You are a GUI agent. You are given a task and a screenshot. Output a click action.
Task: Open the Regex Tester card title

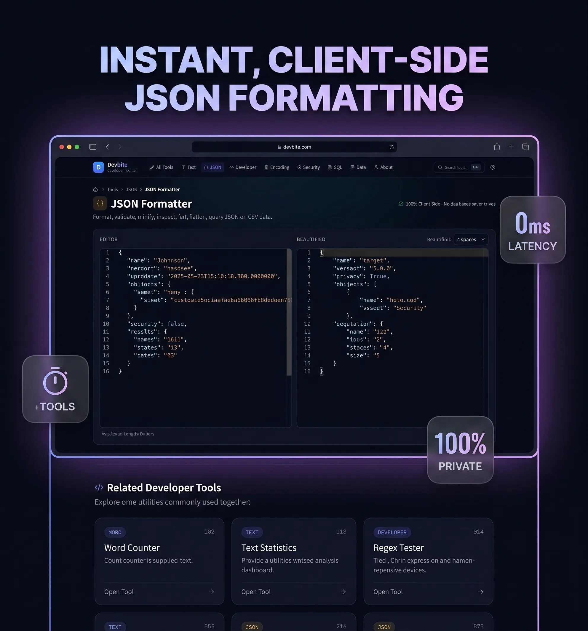tap(398, 547)
